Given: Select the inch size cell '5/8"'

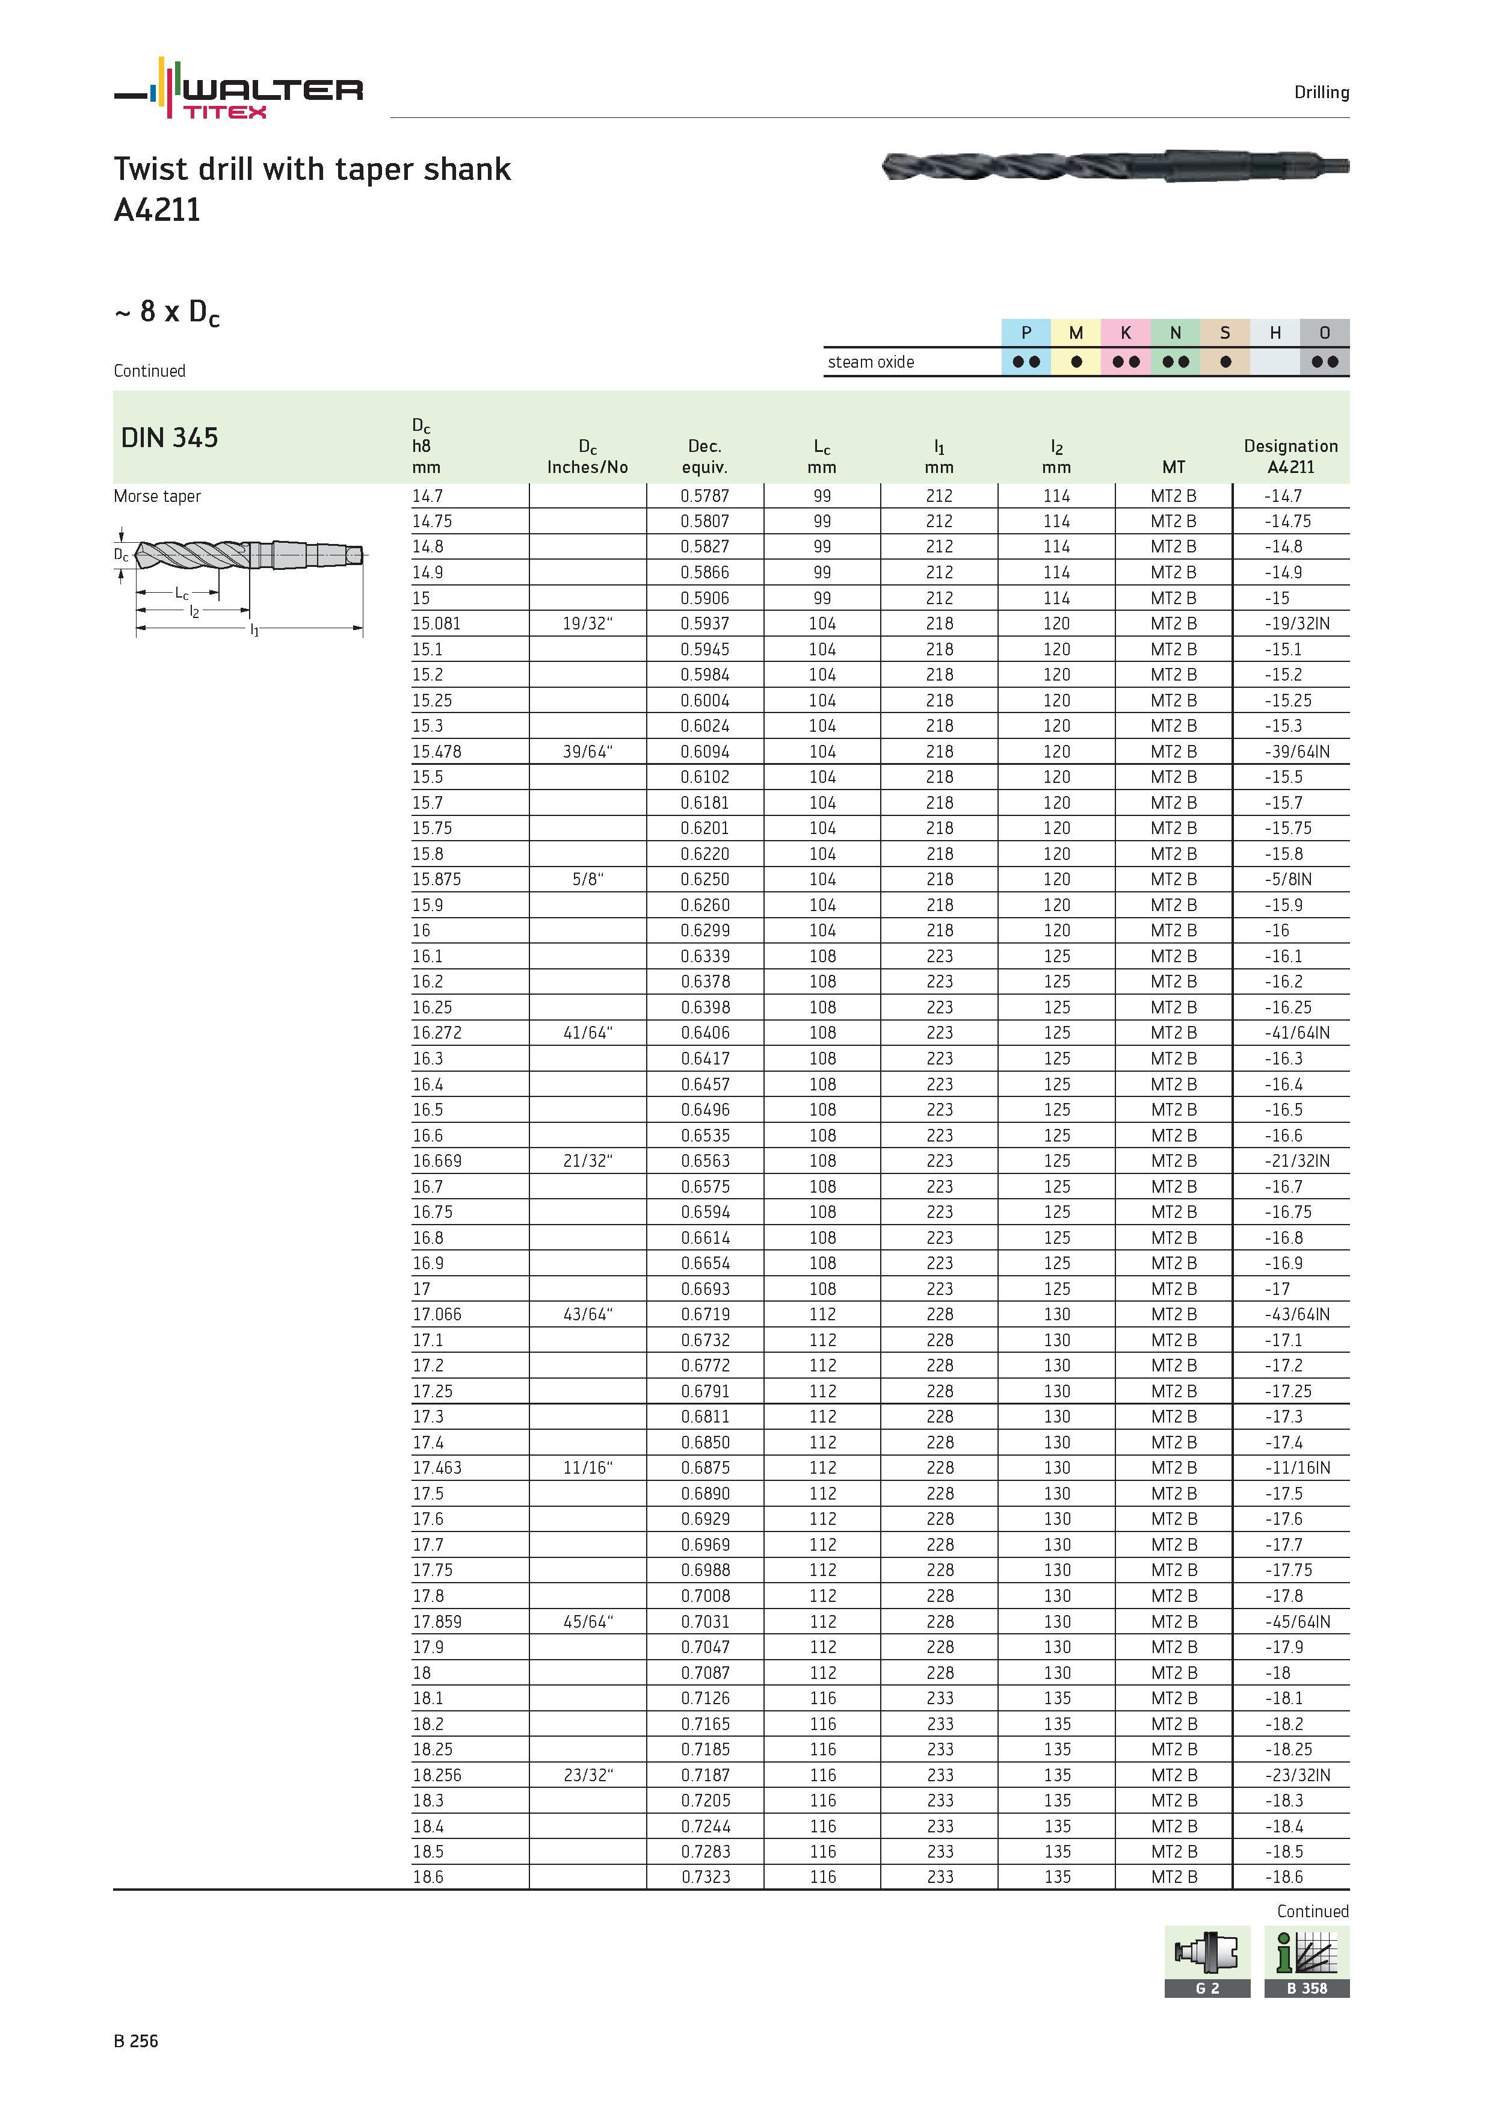Looking at the screenshot, I should 587,879.
